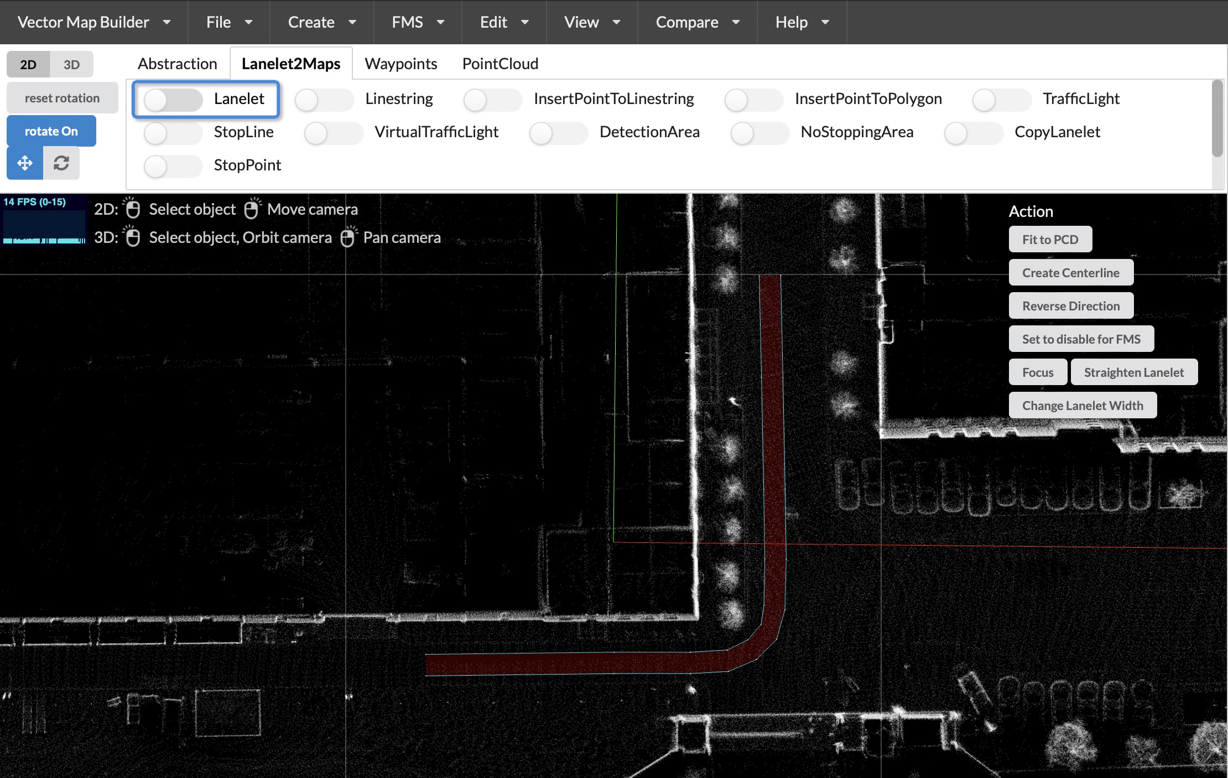
Task: Click Reverse Direction in the Action panel
Action: 1071,305
